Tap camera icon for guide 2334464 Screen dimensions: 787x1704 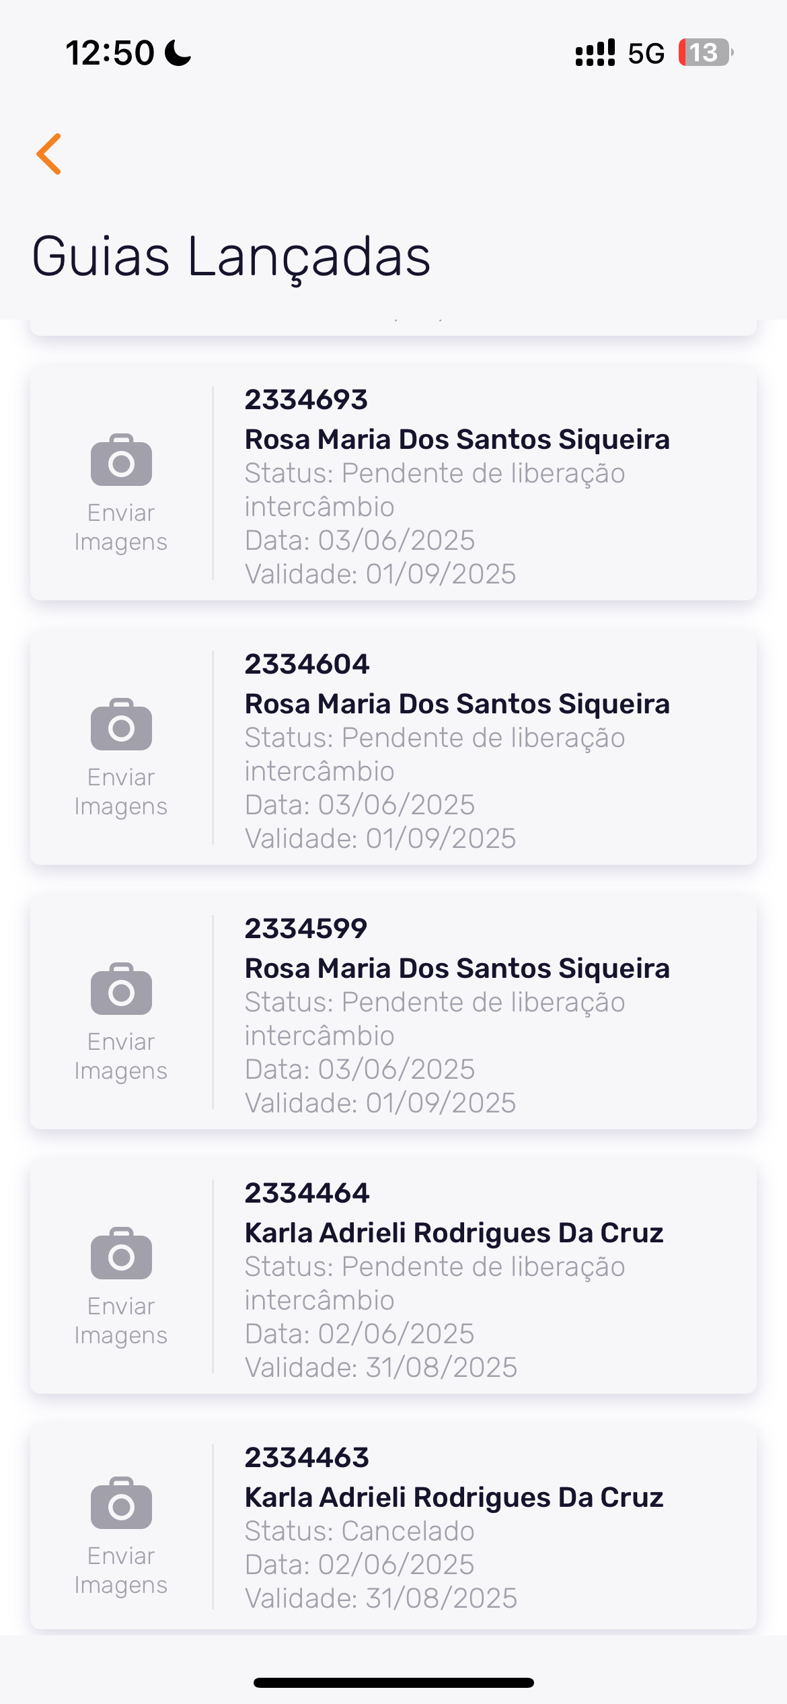tap(121, 1254)
